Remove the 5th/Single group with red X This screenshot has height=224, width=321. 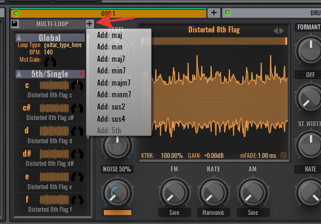point(81,73)
